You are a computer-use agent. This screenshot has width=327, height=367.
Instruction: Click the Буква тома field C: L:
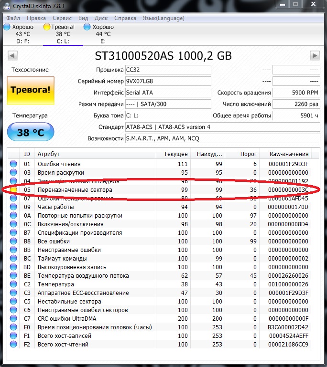(168, 115)
